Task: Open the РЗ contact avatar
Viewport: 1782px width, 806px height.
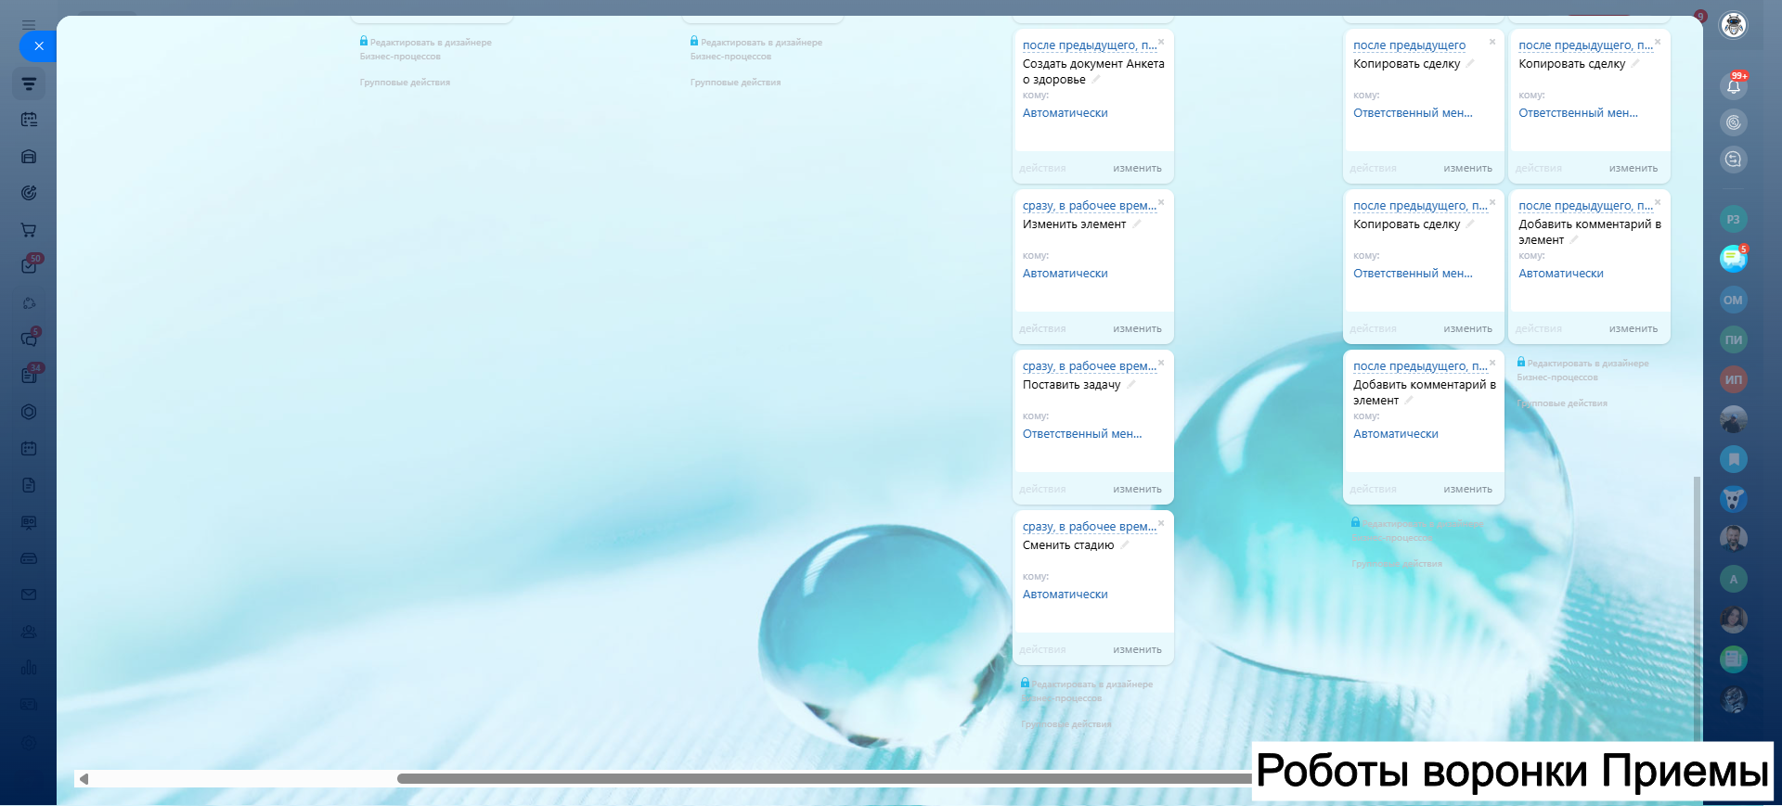Action: [x=1734, y=219]
